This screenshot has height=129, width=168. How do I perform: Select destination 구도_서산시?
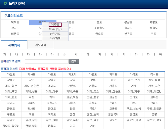[x=134, y=109]
